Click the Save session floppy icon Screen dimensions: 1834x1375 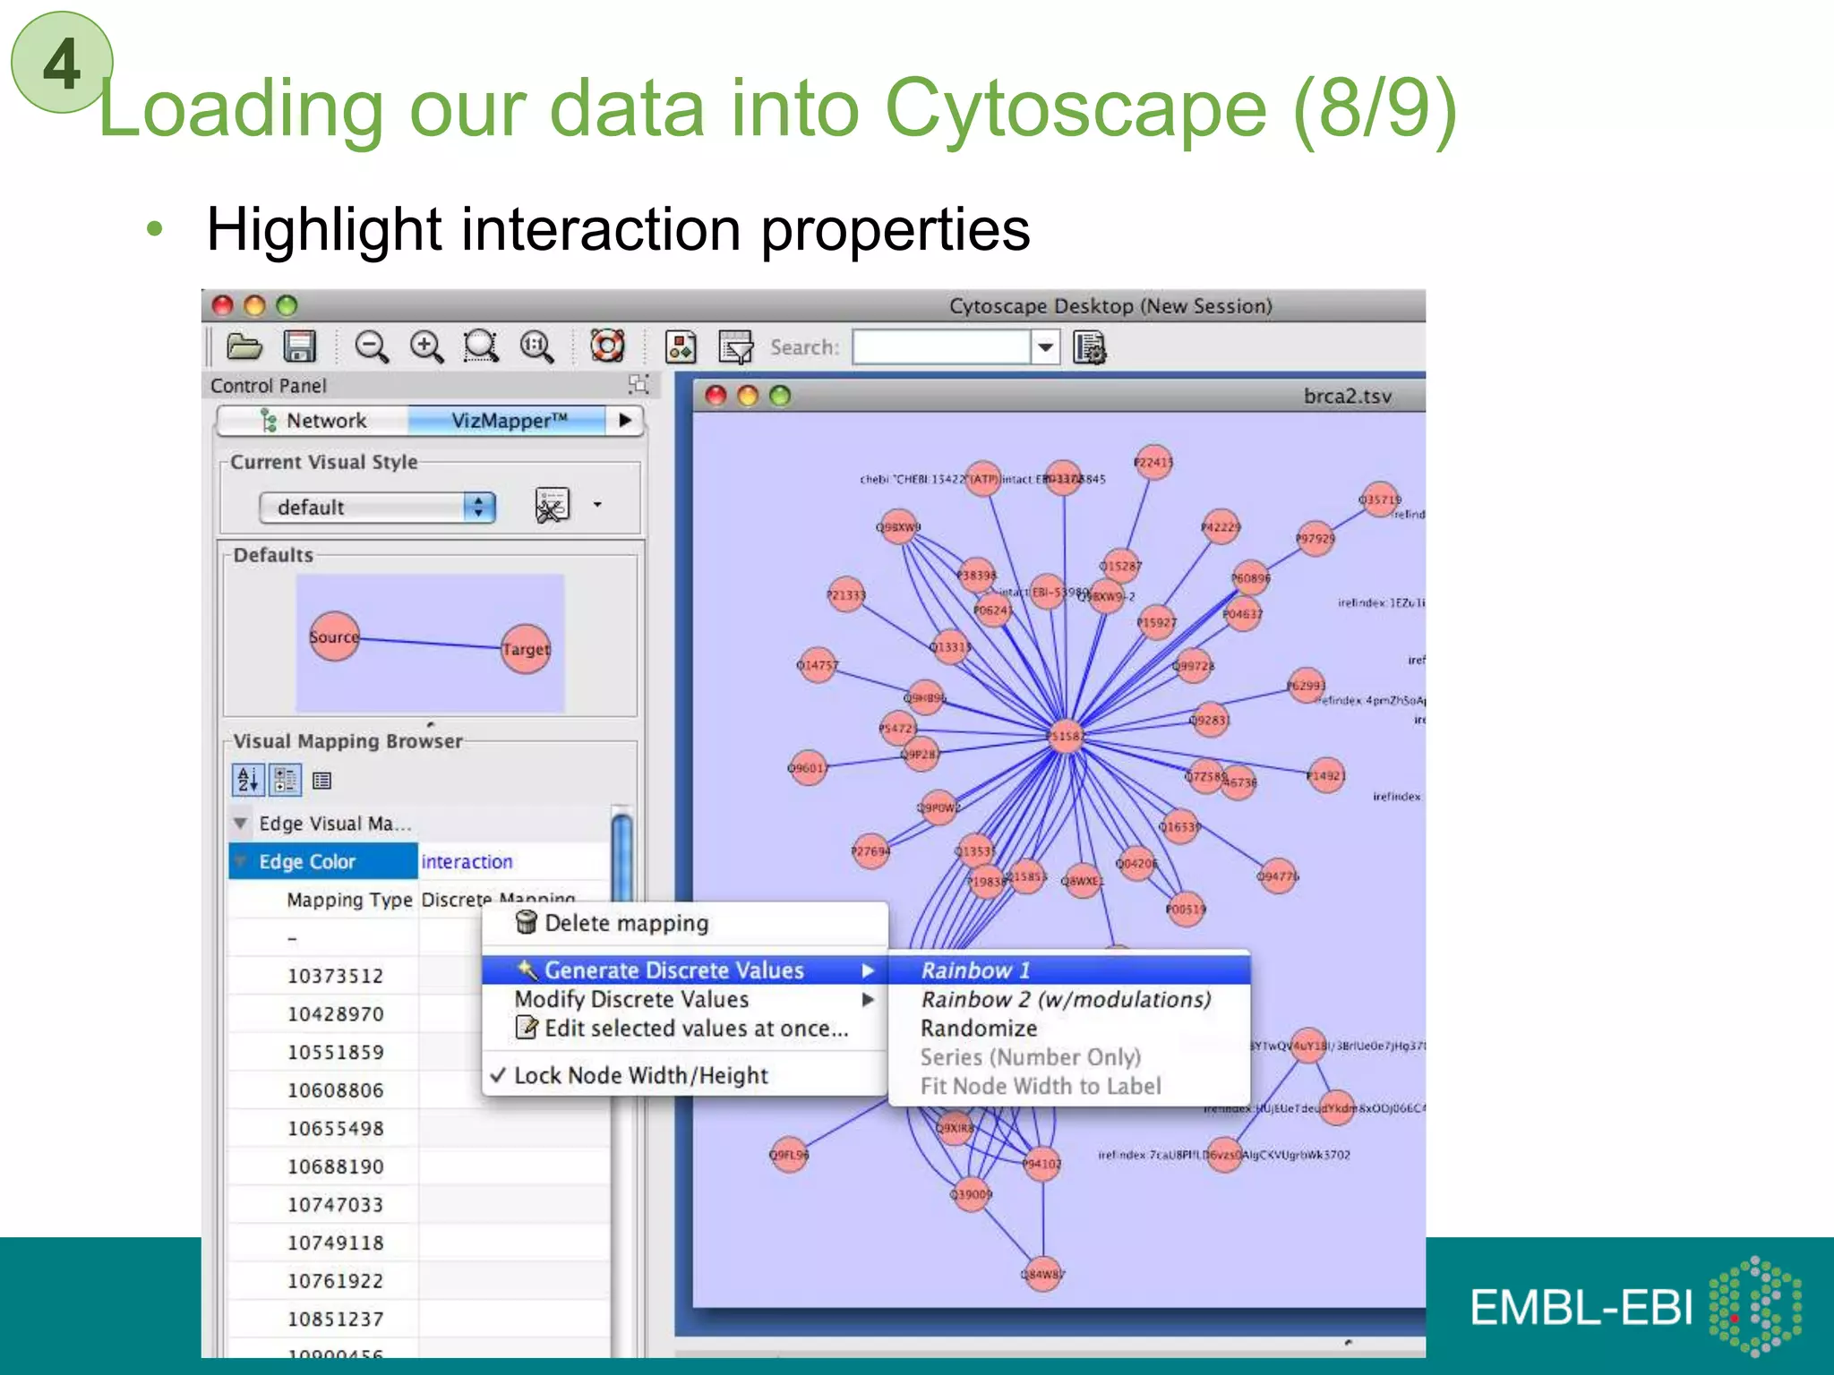[299, 346]
